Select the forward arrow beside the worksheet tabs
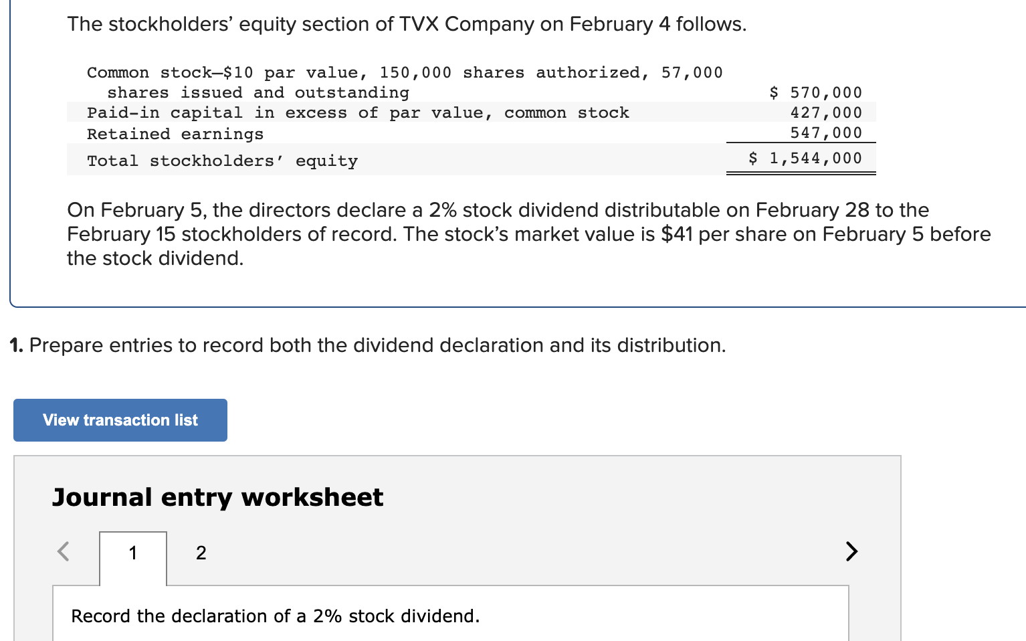The height and width of the screenshot is (641, 1026). click(x=851, y=551)
